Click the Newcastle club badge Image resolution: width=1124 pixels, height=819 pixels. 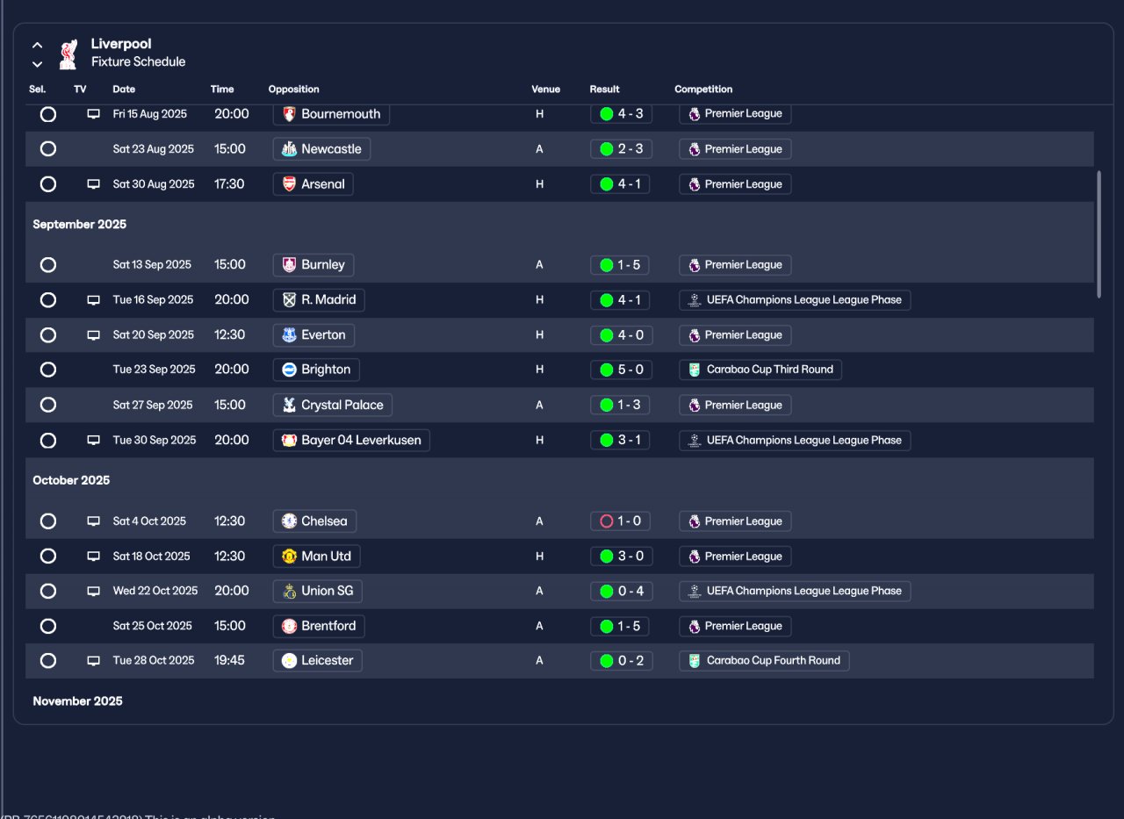point(289,149)
